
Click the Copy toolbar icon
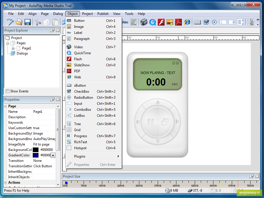tap(47, 22)
